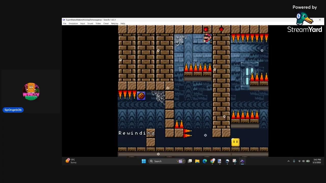Click the Windows Start button
The height and width of the screenshot is (183, 326).
[144, 161]
